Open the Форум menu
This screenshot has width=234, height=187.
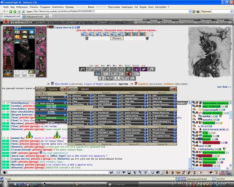point(143,7)
